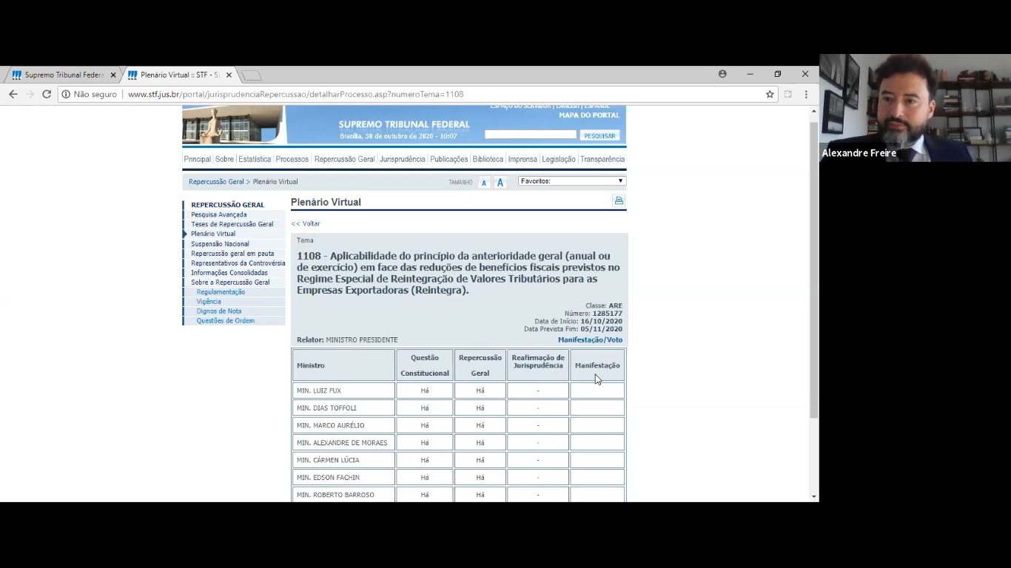
Task: Open Teses de Repercussão Geral
Action: pyautogui.click(x=232, y=224)
